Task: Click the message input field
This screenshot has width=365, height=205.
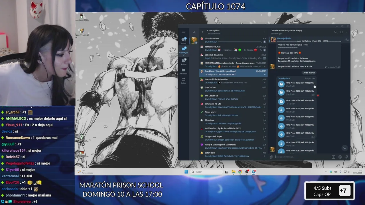Action: [302, 157]
